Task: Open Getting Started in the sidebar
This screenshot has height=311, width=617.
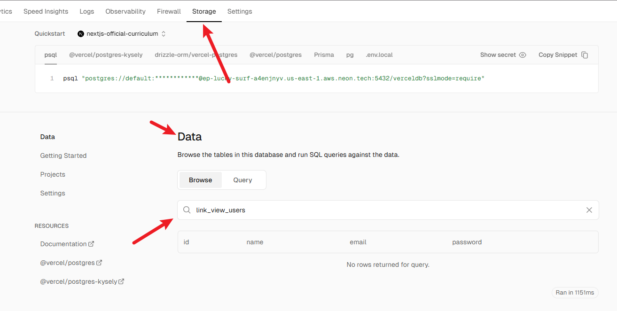Action: pyautogui.click(x=63, y=155)
